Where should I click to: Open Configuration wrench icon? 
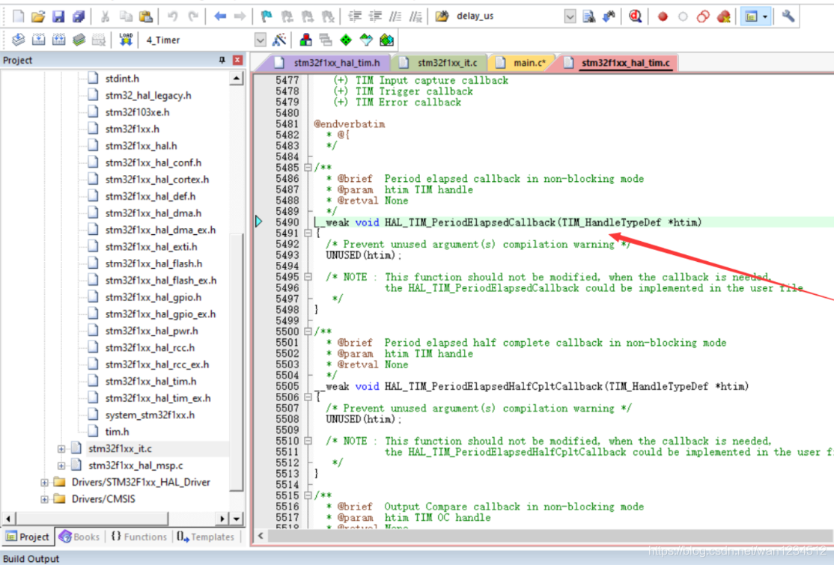(788, 16)
